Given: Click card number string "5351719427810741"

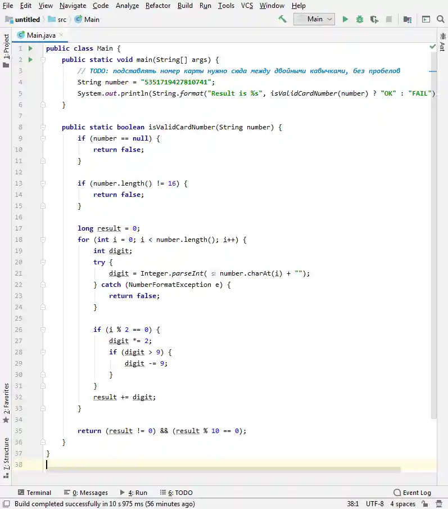Looking at the screenshot, I should [x=176, y=82].
